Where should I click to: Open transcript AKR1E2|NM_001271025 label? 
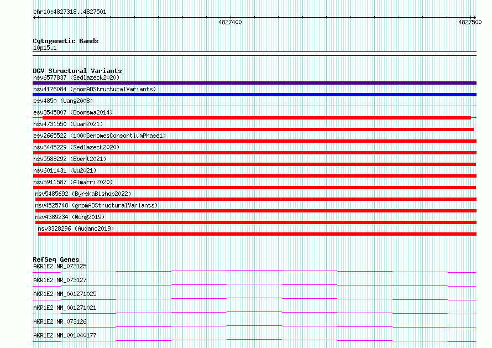pos(65,294)
